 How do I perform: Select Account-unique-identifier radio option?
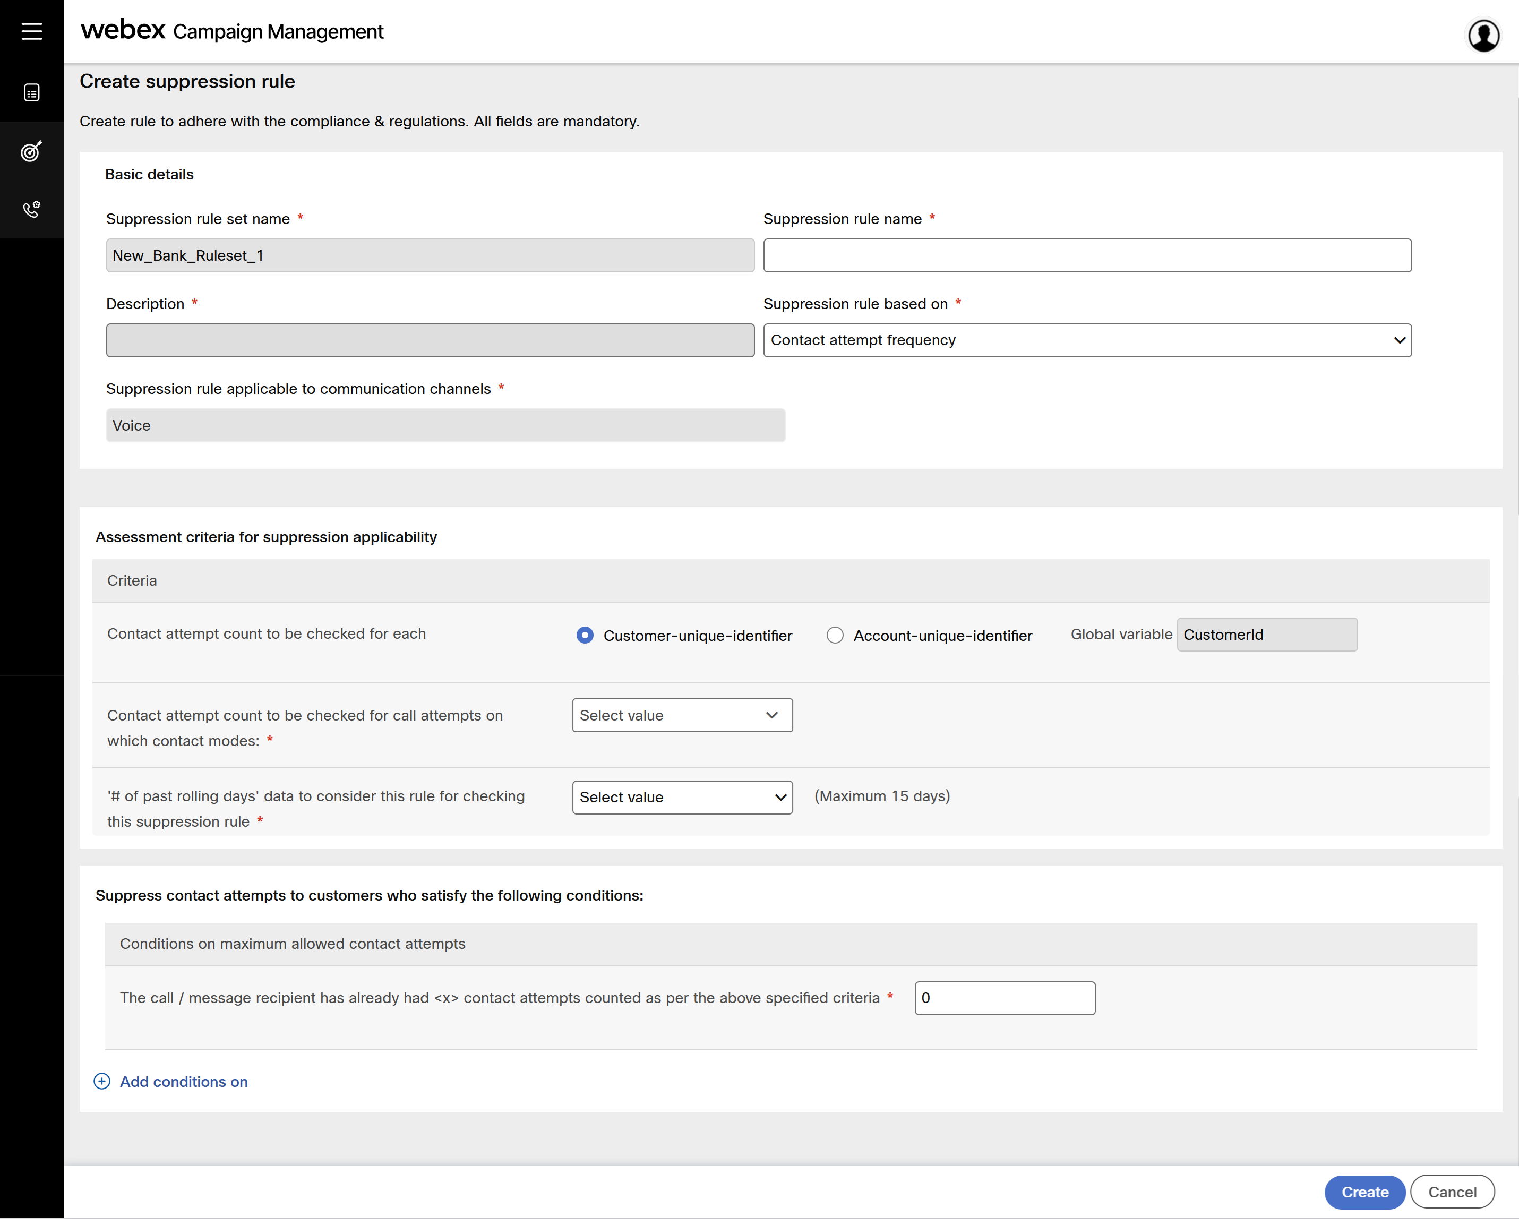835,635
